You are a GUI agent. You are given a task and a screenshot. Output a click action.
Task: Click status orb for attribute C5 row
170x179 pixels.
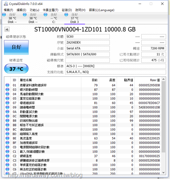[x=7, y=165]
